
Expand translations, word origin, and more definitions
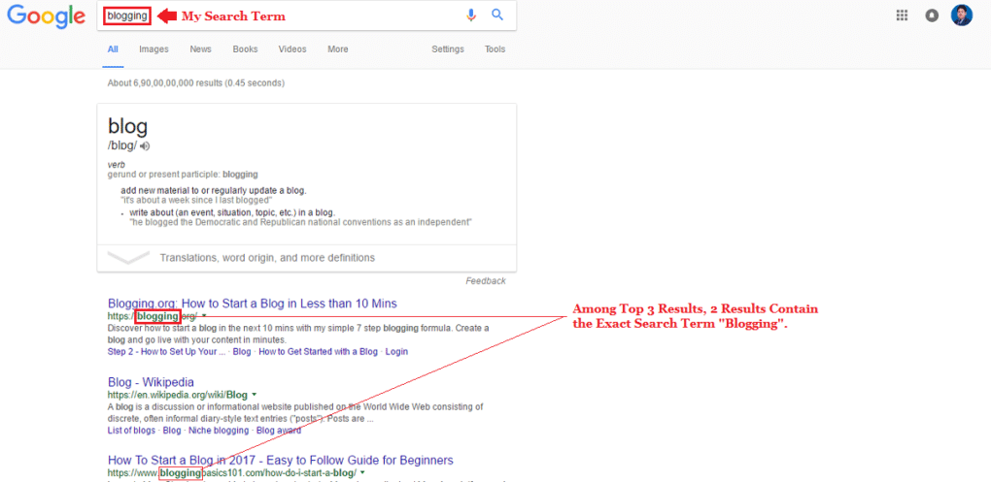point(306,257)
